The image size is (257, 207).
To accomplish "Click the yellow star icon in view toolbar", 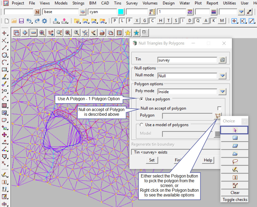I will [128, 33].
